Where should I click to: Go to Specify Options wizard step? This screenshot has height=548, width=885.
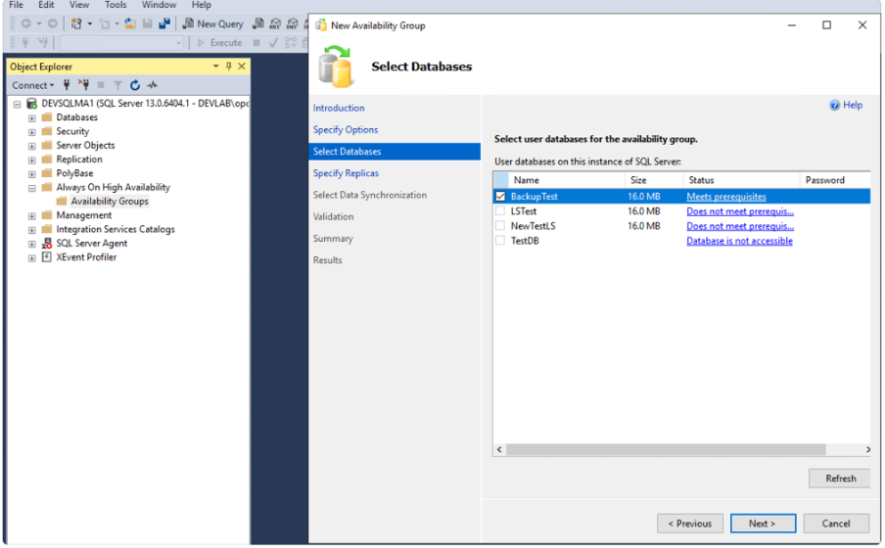(x=346, y=130)
